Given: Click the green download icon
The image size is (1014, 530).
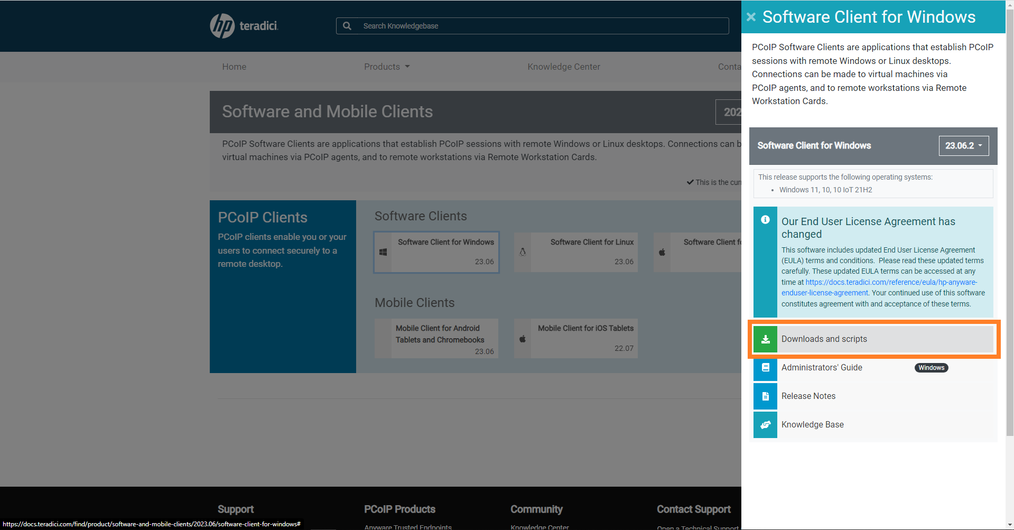Looking at the screenshot, I should tap(765, 339).
